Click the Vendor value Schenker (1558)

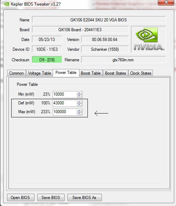[x=105, y=49]
